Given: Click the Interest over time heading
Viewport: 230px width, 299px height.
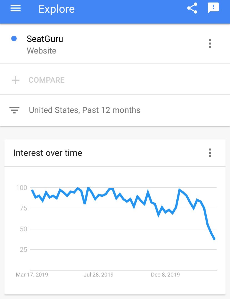Looking at the screenshot, I should click(48, 153).
